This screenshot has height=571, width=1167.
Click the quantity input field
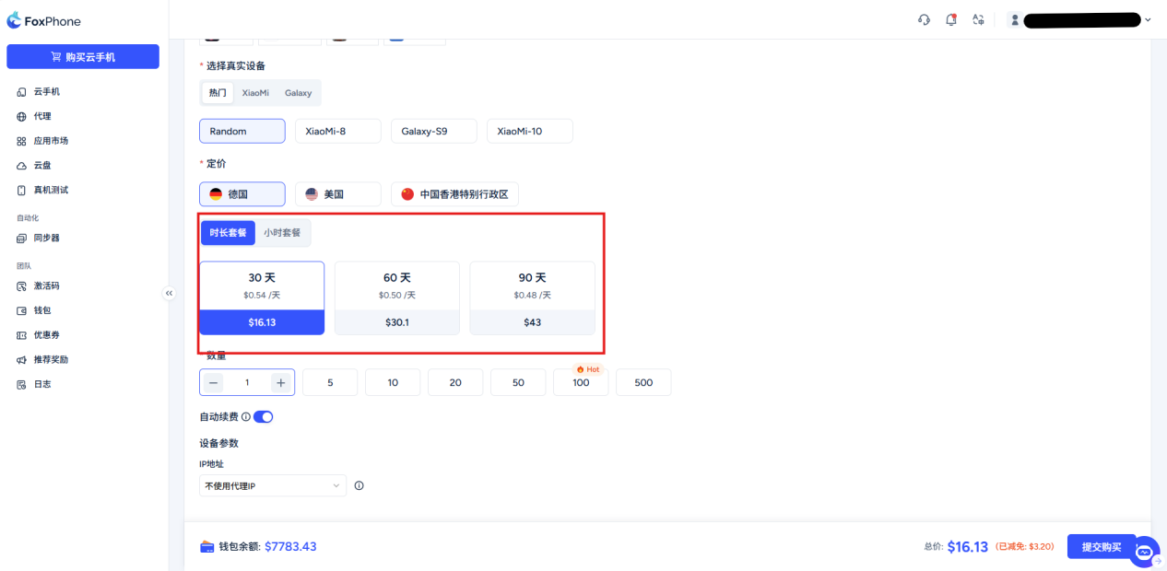(247, 382)
